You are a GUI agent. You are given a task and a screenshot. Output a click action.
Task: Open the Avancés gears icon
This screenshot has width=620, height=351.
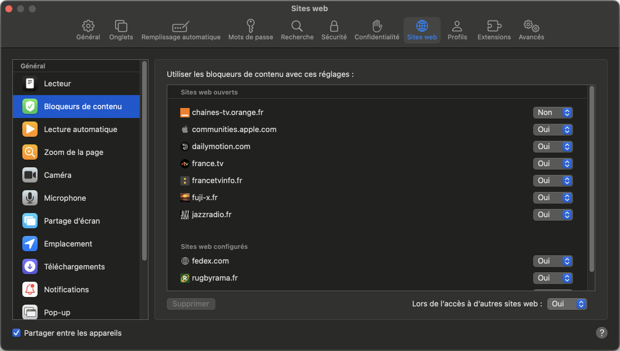pyautogui.click(x=531, y=26)
